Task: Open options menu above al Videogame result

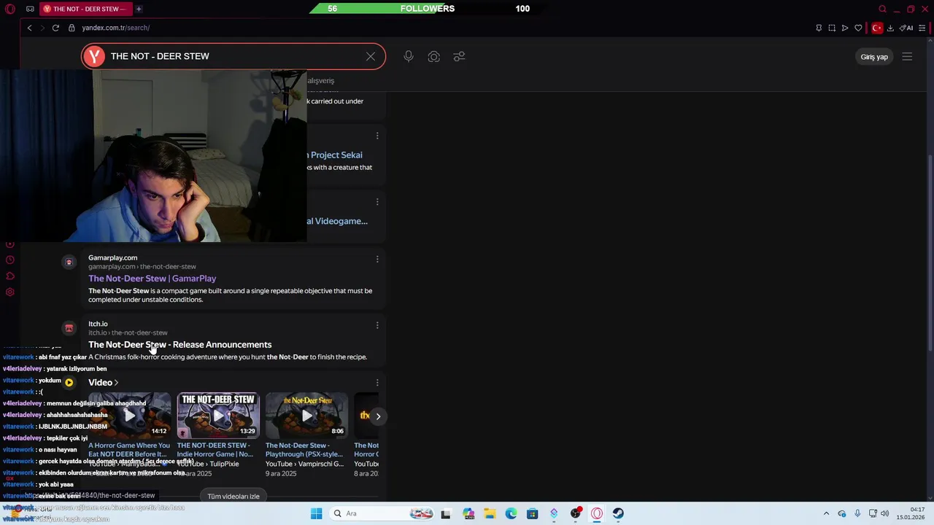Action: pos(377,202)
